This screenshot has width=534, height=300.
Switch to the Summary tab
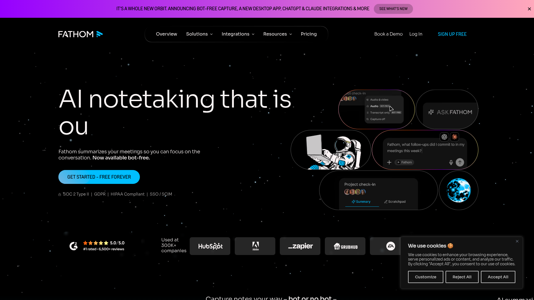point(361,202)
